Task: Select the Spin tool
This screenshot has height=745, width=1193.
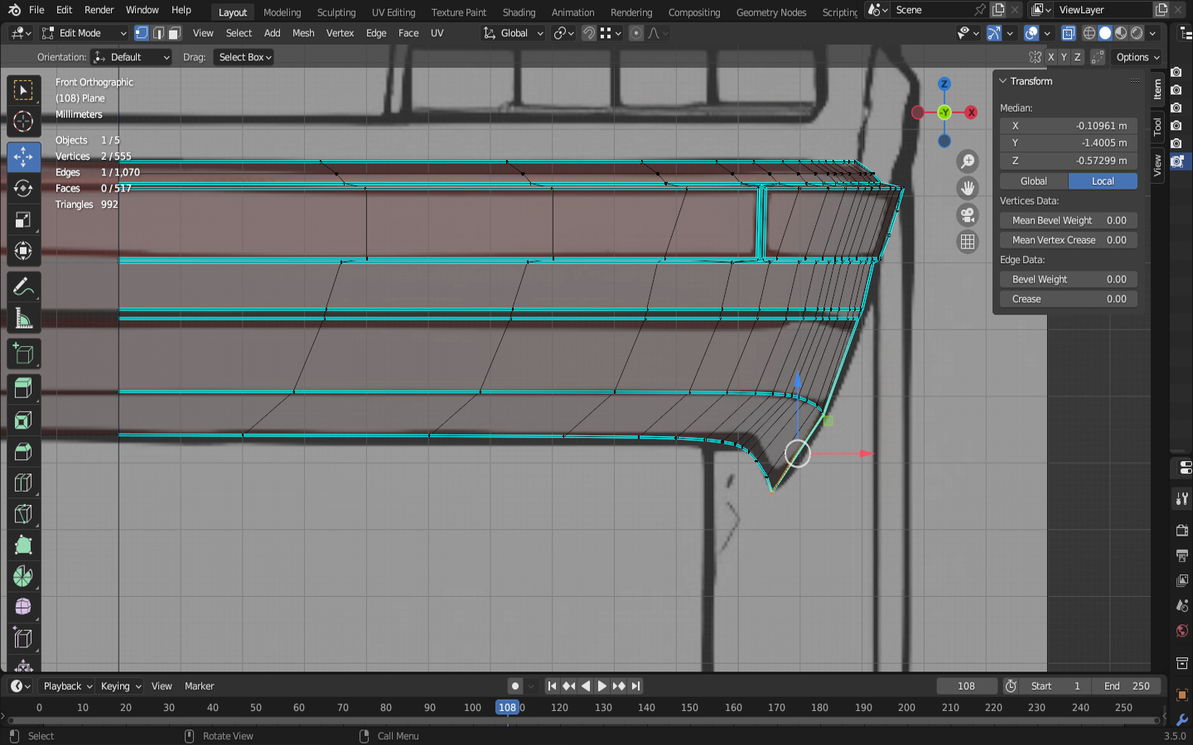Action: 23,576
